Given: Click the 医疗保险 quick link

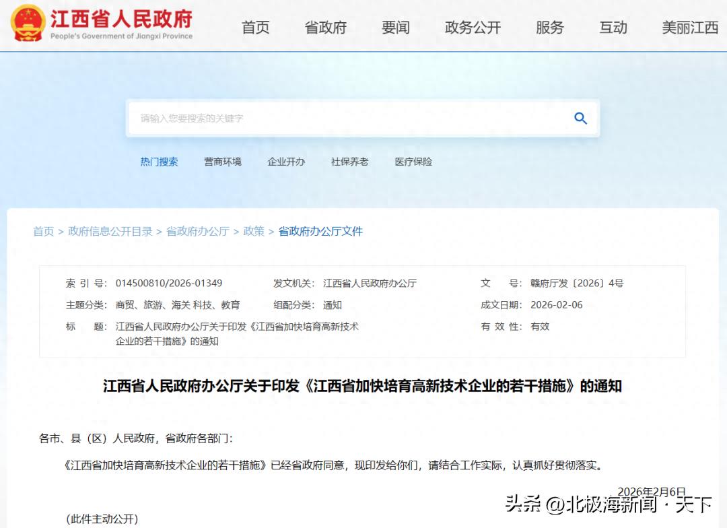Looking at the screenshot, I should (413, 162).
